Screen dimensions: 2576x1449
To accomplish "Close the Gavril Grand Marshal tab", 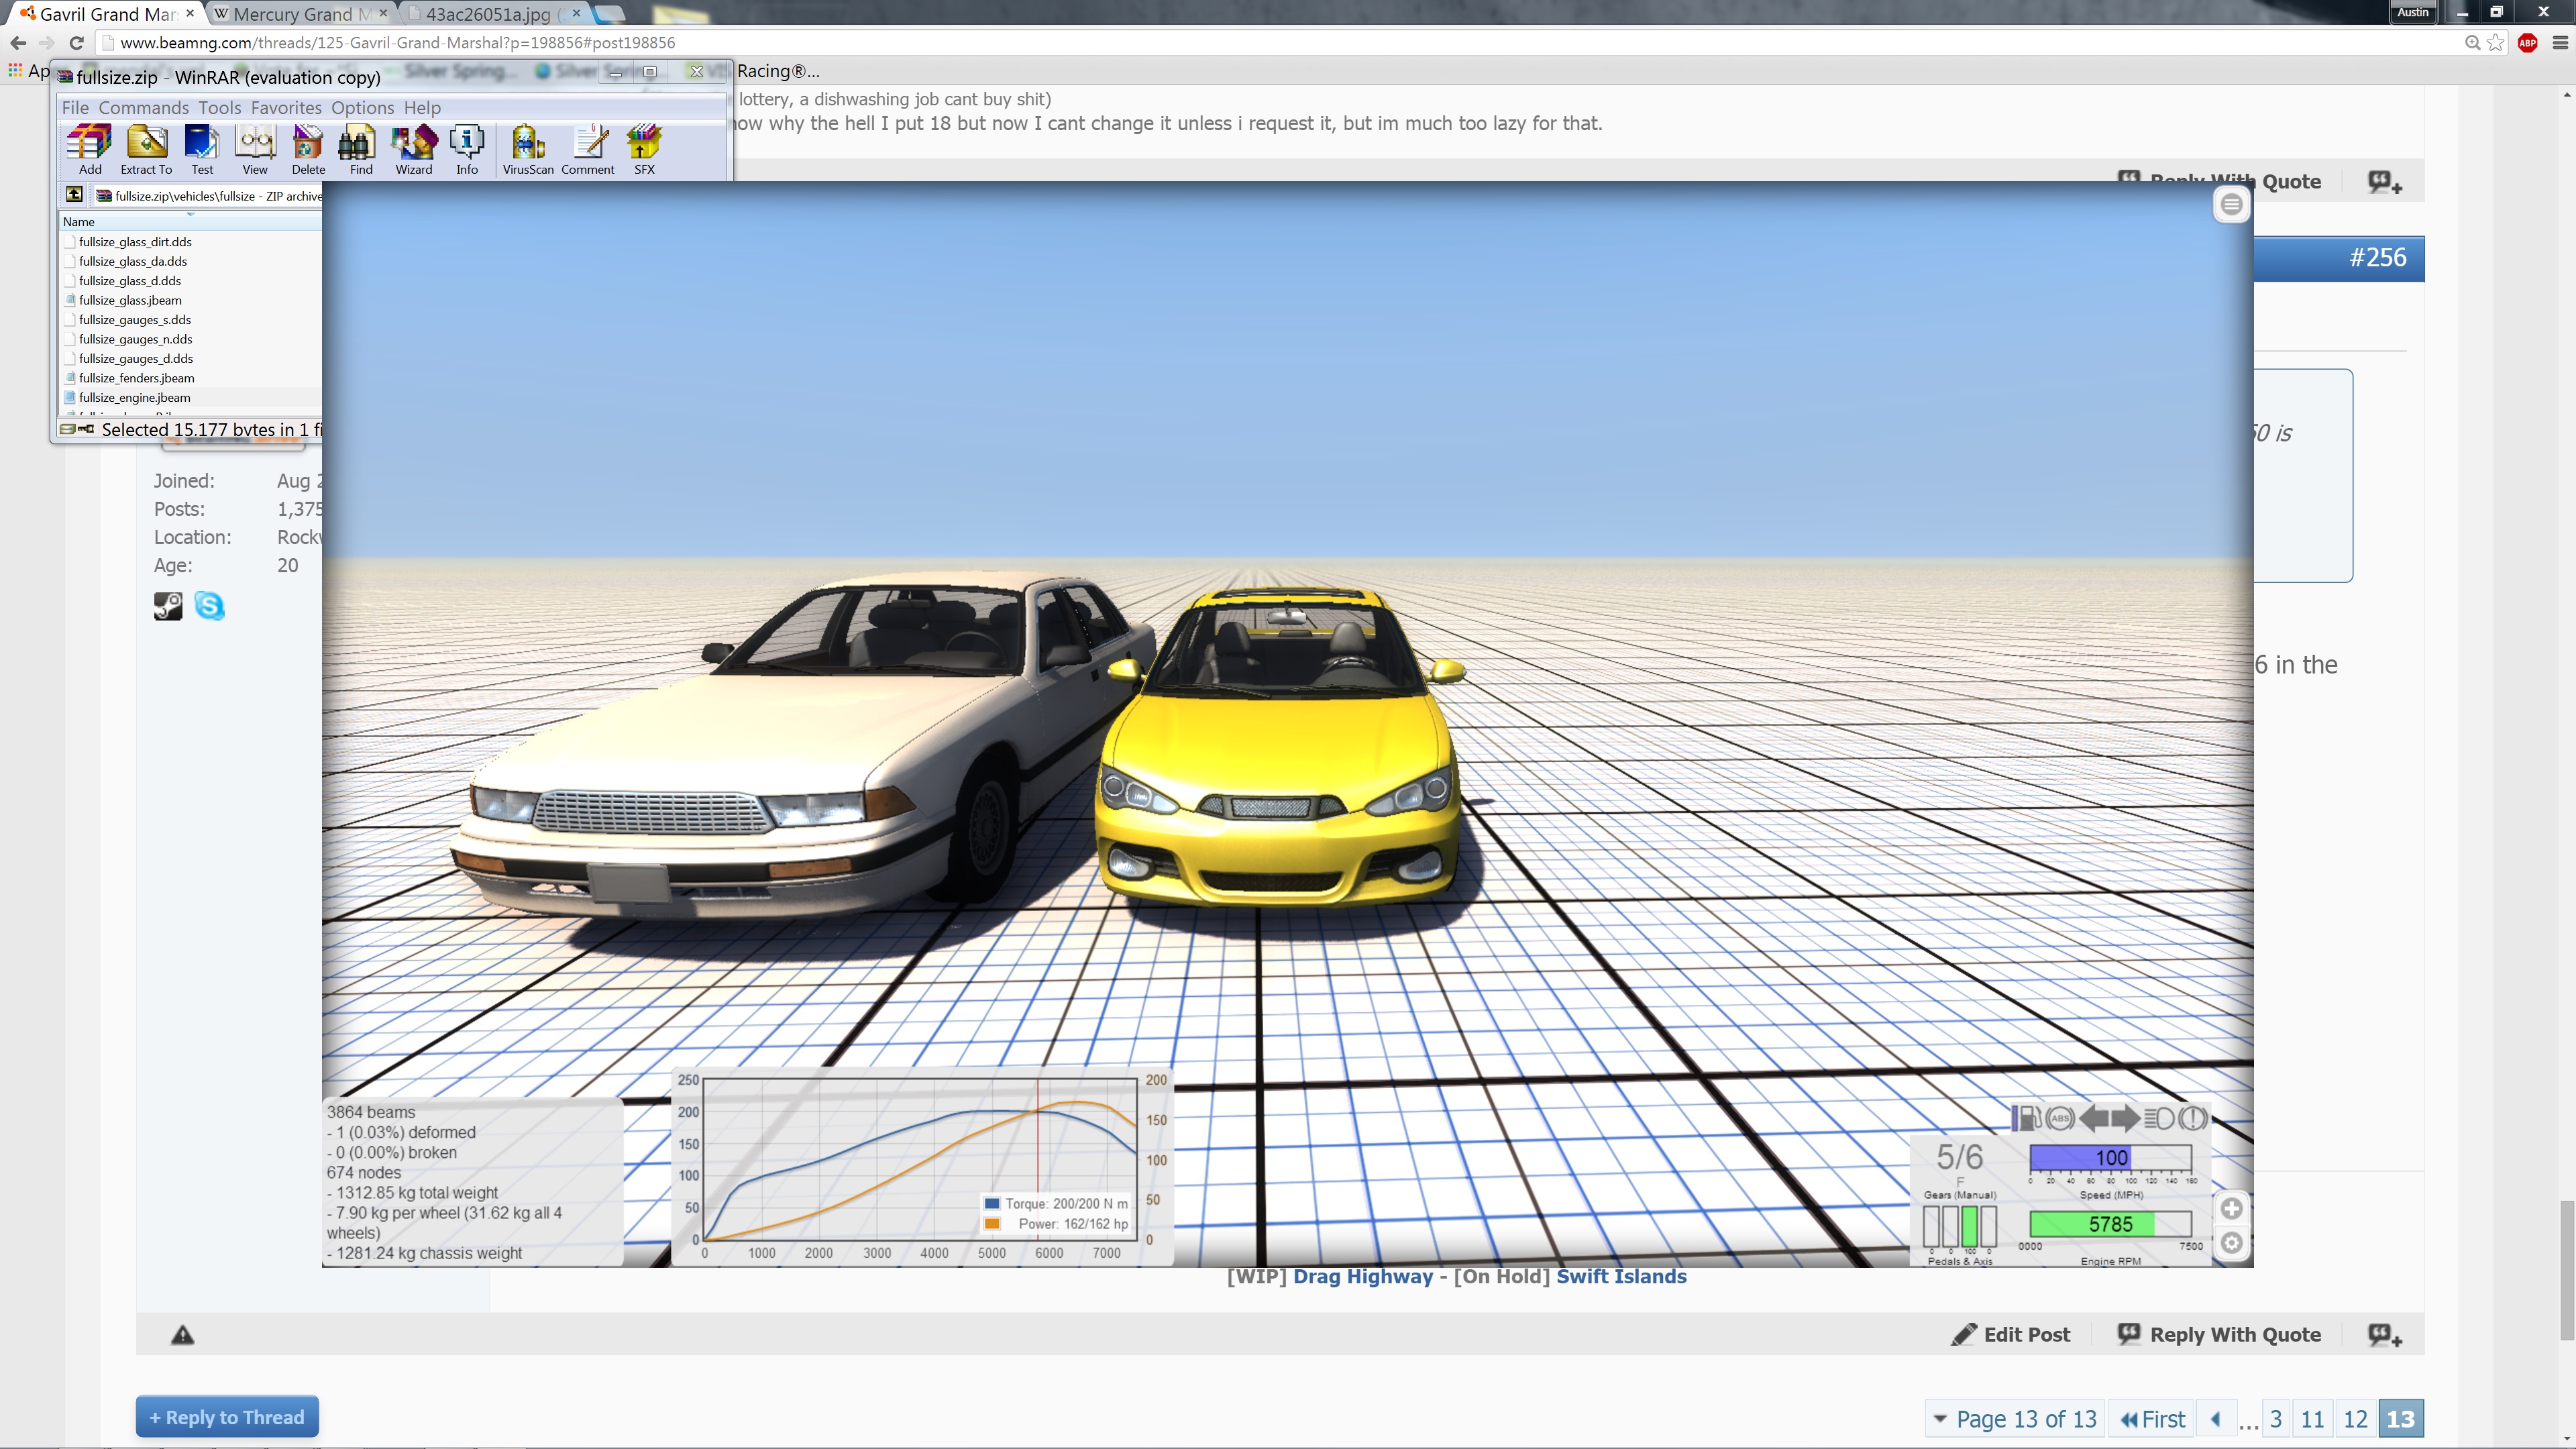I will [x=190, y=13].
